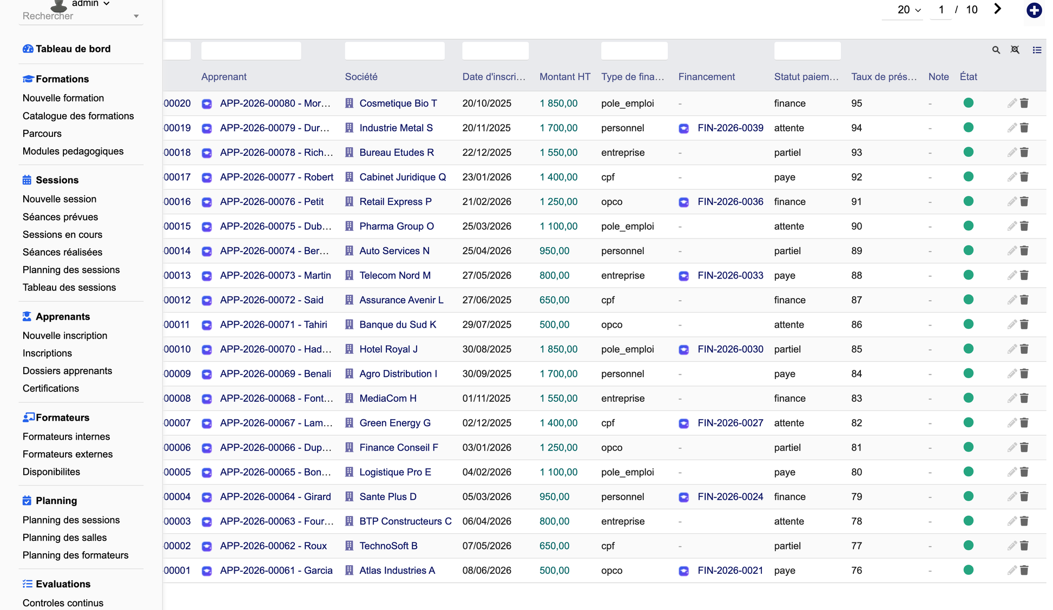Image resolution: width=1053 pixels, height=610 pixels.
Task: Open Nouvelle formation menu item
Action: click(63, 98)
